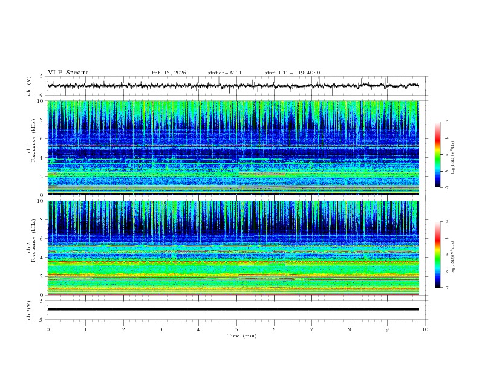
Task: Click the "-6" tick on ch.2 color bar
Action: point(446,271)
